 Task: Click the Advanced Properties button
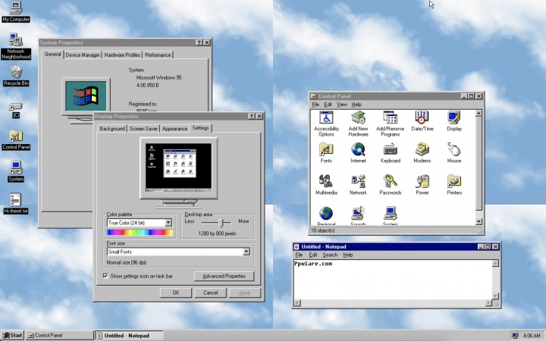click(x=224, y=277)
